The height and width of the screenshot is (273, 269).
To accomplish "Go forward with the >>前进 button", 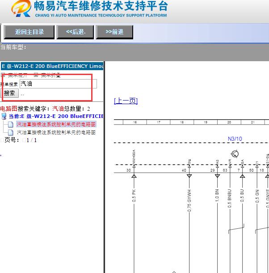I will point(114,32).
